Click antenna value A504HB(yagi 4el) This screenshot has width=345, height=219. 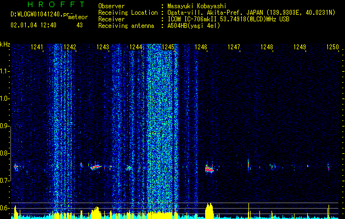pyautogui.click(x=194, y=26)
